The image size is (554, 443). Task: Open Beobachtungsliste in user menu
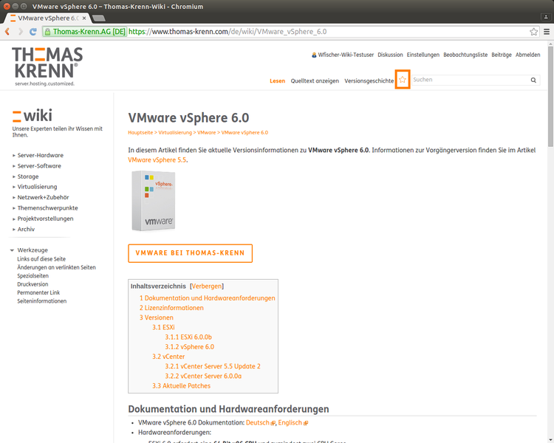[465, 55]
